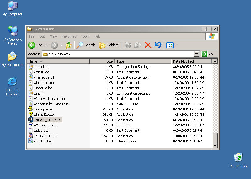The image size is (251, 179).
Task: Click the 5/12/2006 6:22 PM date cell
Action: [187, 120]
